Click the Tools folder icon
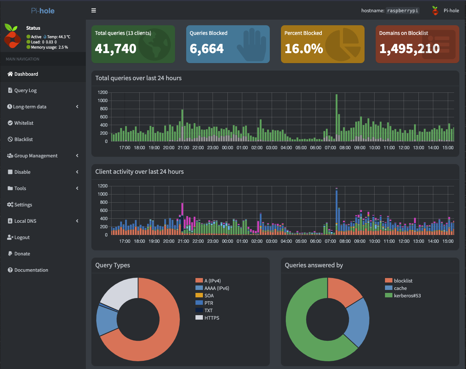The height and width of the screenshot is (369, 466). [x=10, y=188]
